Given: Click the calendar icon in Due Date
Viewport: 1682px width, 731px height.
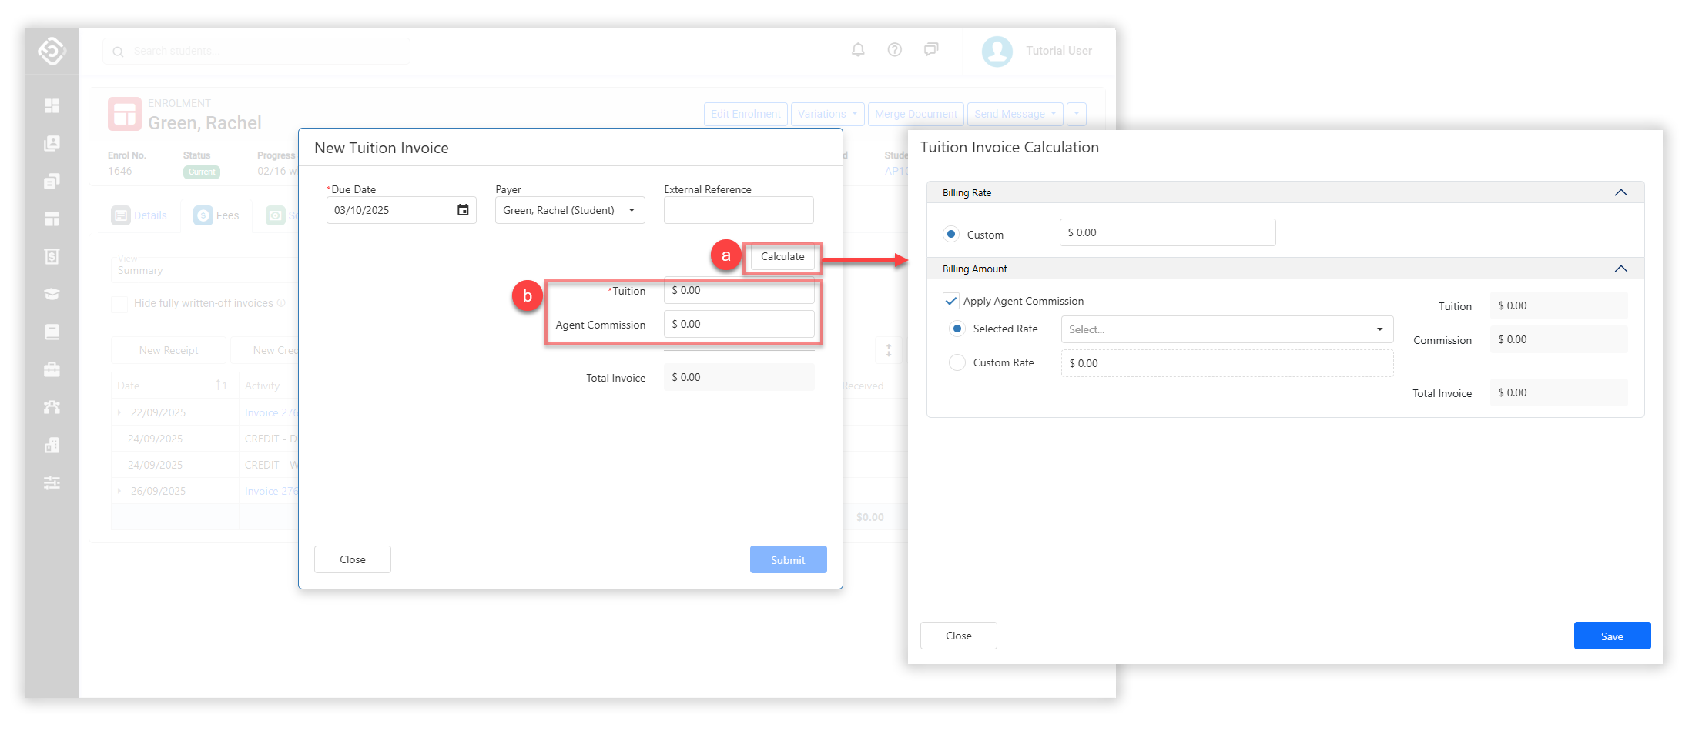Looking at the screenshot, I should click(x=463, y=210).
